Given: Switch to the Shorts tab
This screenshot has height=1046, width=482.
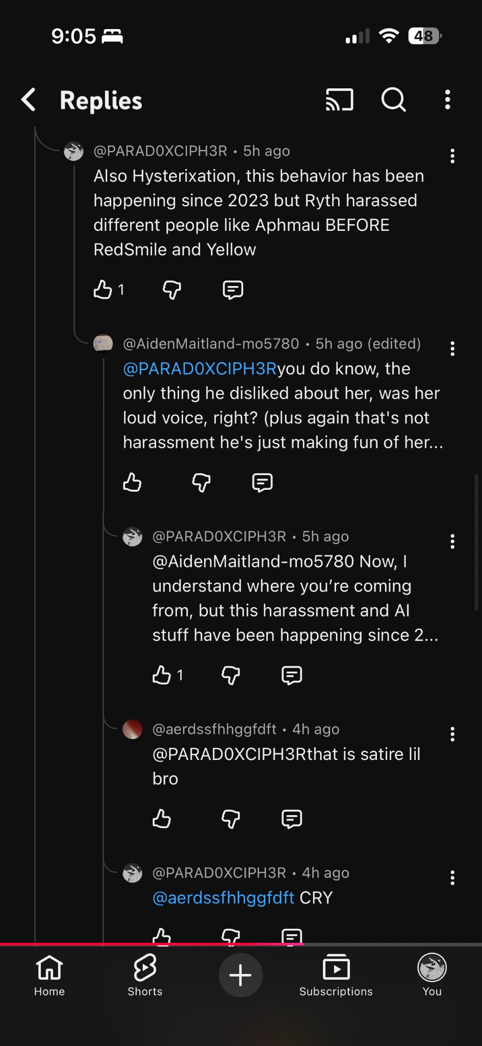Looking at the screenshot, I should pyautogui.click(x=145, y=976).
